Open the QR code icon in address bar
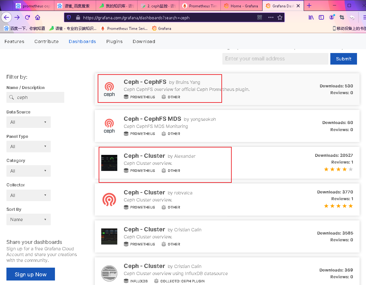The height and width of the screenshot is (285, 366). click(x=260, y=17)
